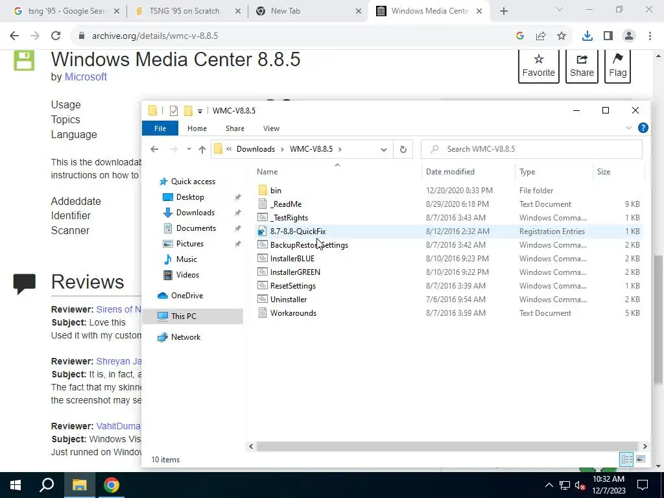Image resolution: width=664 pixels, height=498 pixels.
Task: Open the notification center icon
Action: [x=643, y=485]
